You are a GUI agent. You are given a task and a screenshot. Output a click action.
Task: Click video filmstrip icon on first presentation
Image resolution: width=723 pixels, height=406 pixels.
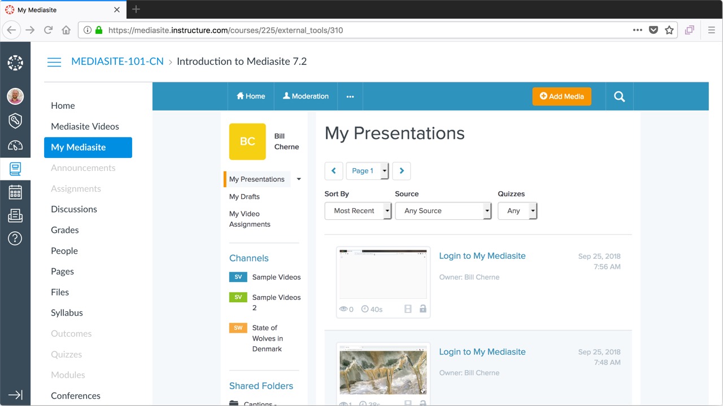coord(408,309)
